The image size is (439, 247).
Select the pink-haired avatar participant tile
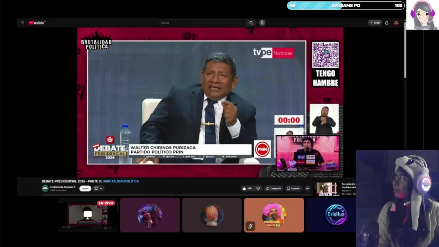coord(274,215)
